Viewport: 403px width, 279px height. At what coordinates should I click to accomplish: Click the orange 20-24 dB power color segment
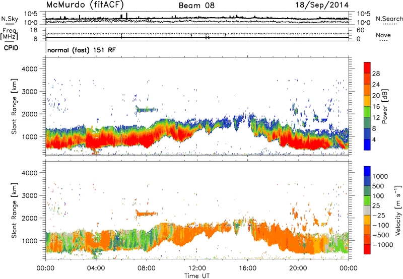pos(367,90)
